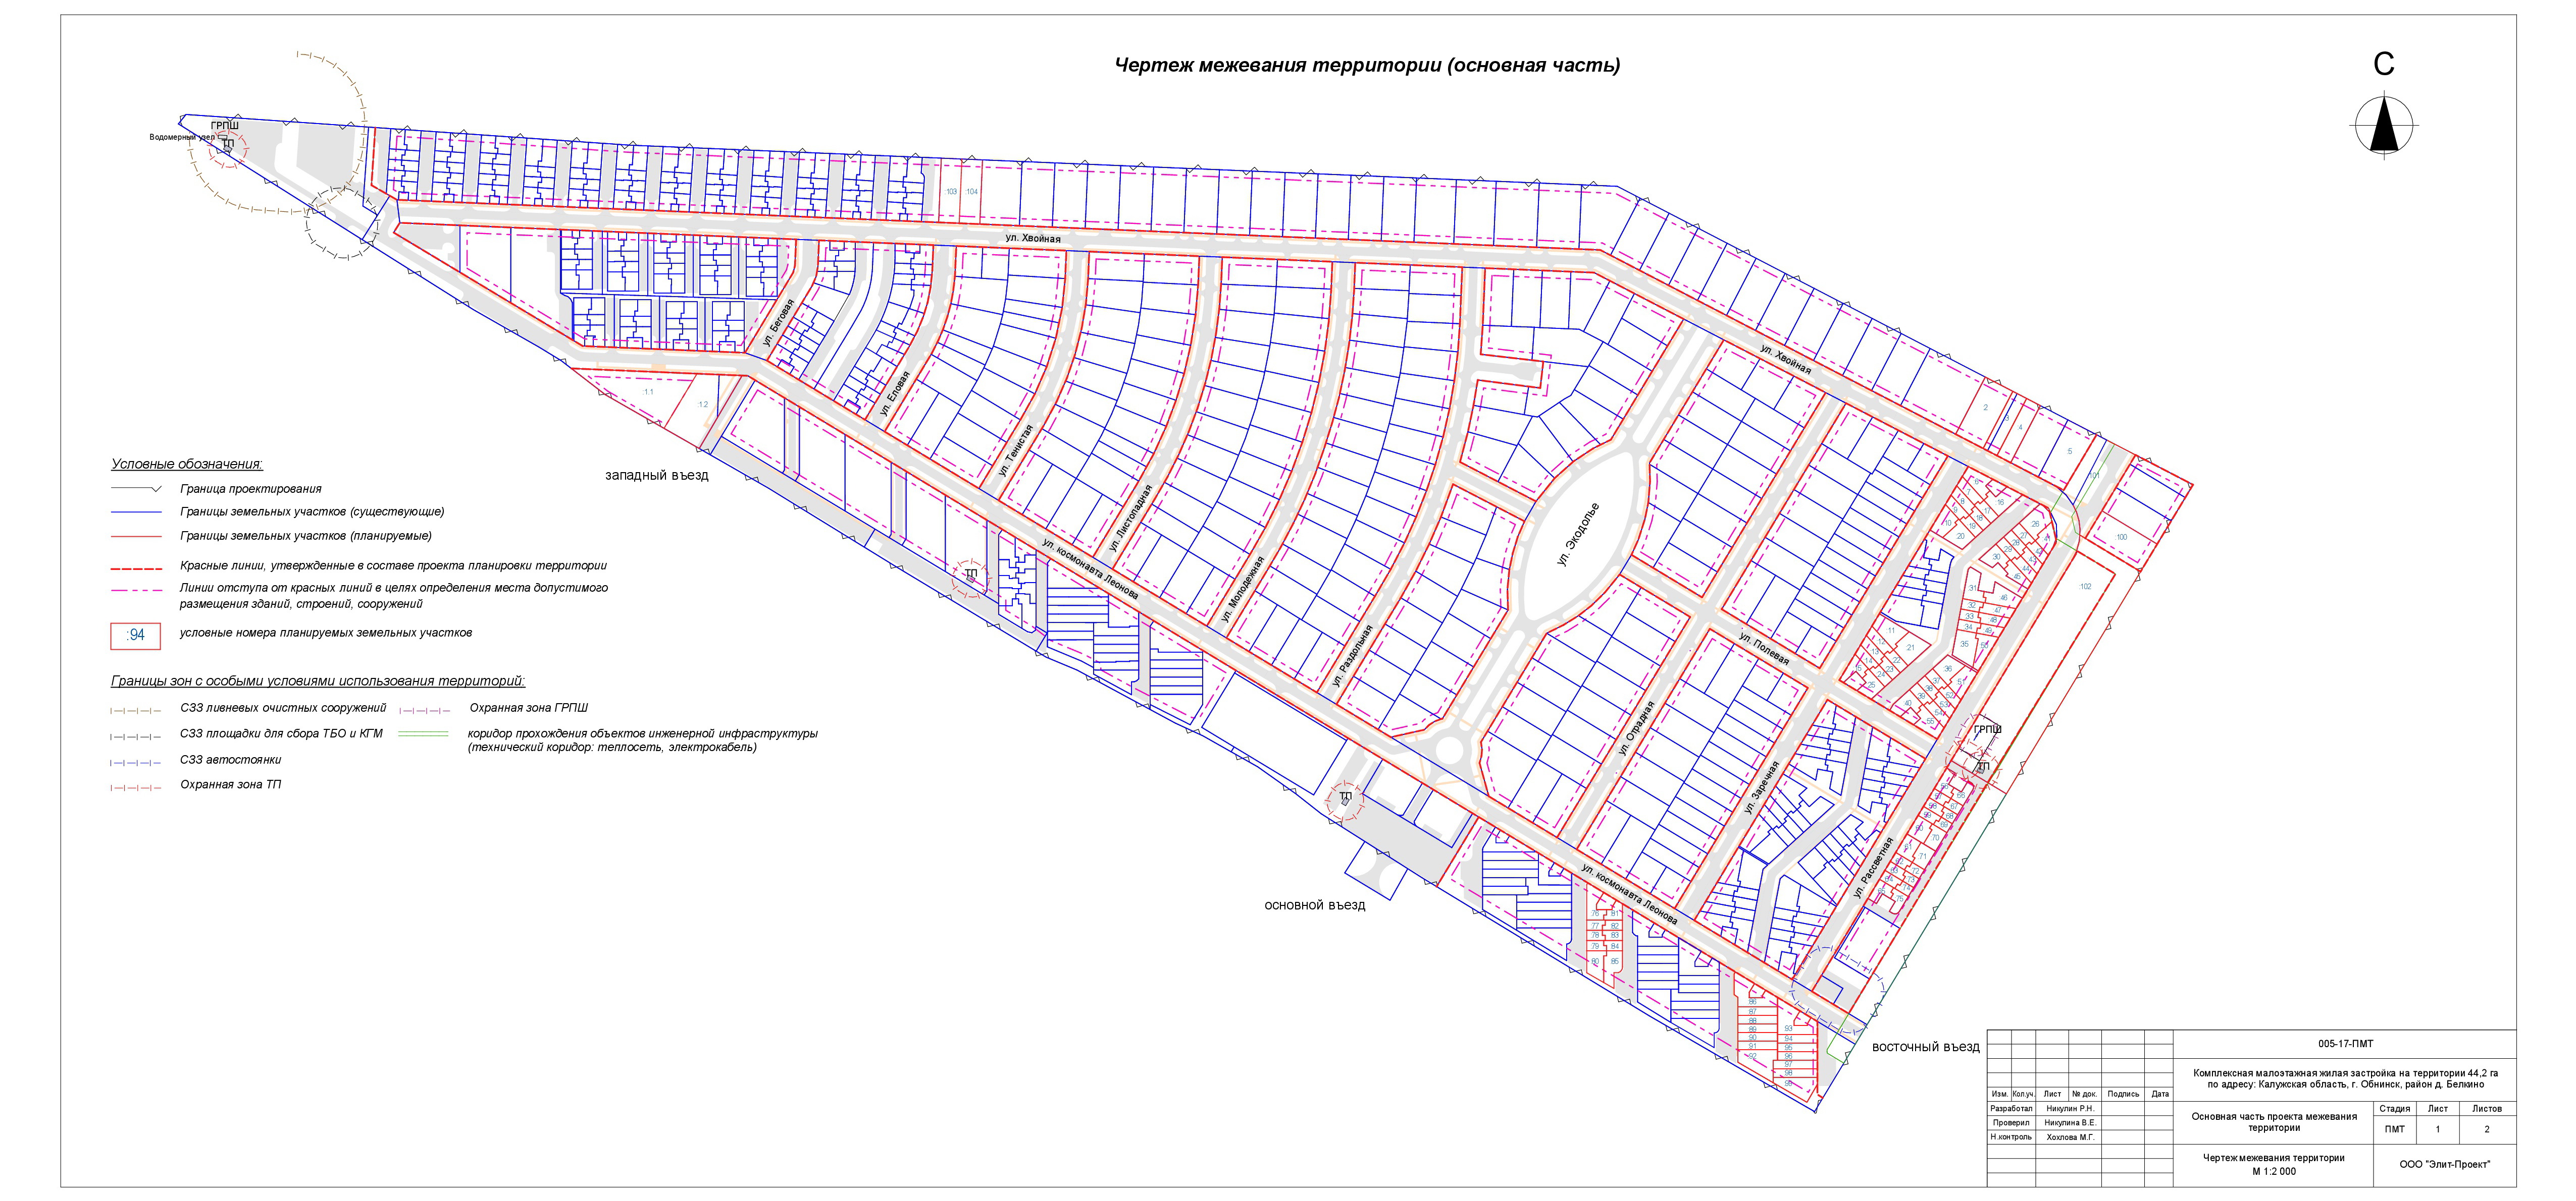Select the ул. Полевая street label

1764,649
